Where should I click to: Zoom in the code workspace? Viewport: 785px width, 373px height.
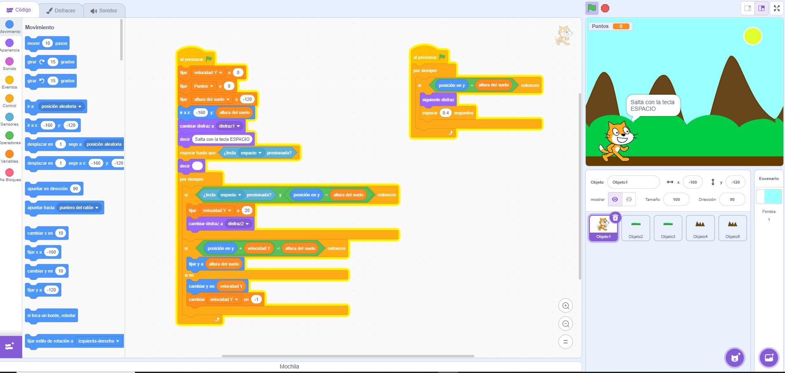point(566,305)
